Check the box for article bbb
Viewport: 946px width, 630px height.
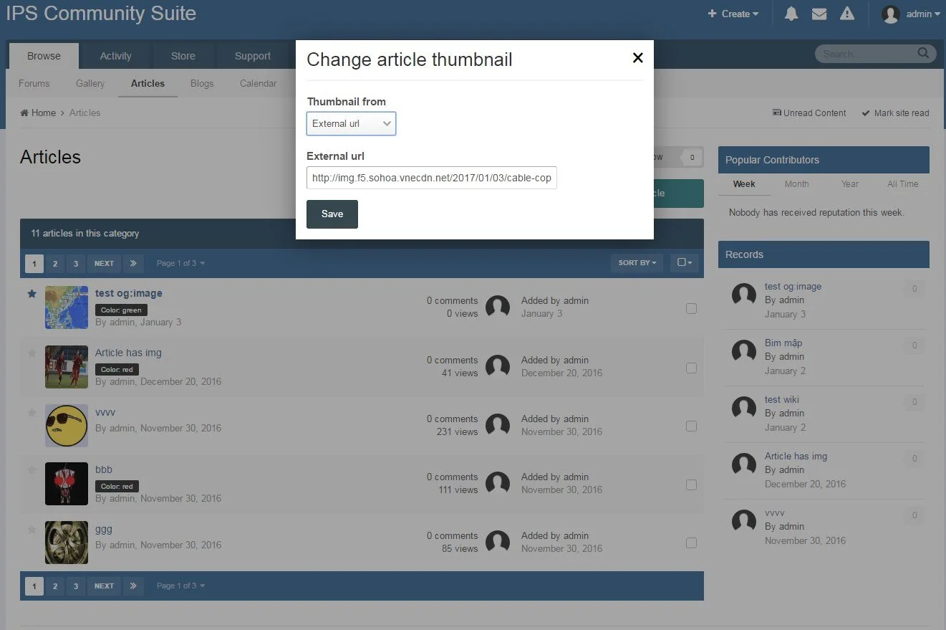pyautogui.click(x=691, y=485)
